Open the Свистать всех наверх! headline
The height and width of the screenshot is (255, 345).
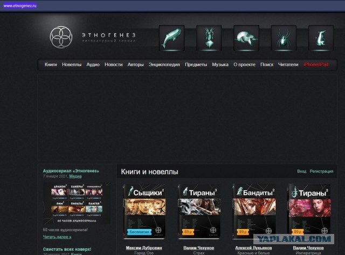(x=67, y=249)
